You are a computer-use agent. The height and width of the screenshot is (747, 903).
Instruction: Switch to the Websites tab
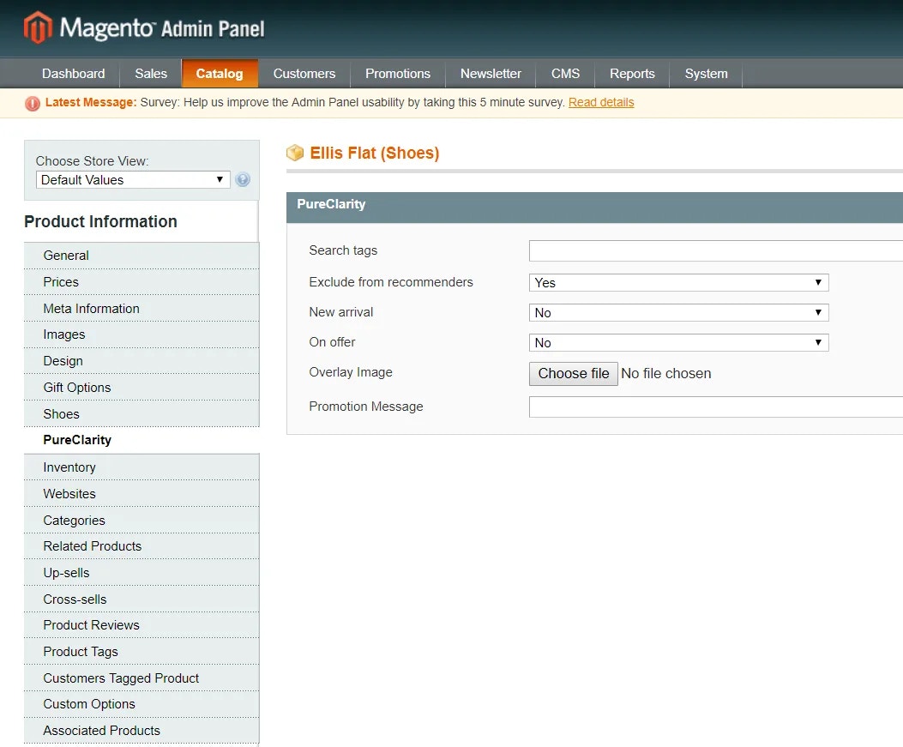pyautogui.click(x=141, y=494)
